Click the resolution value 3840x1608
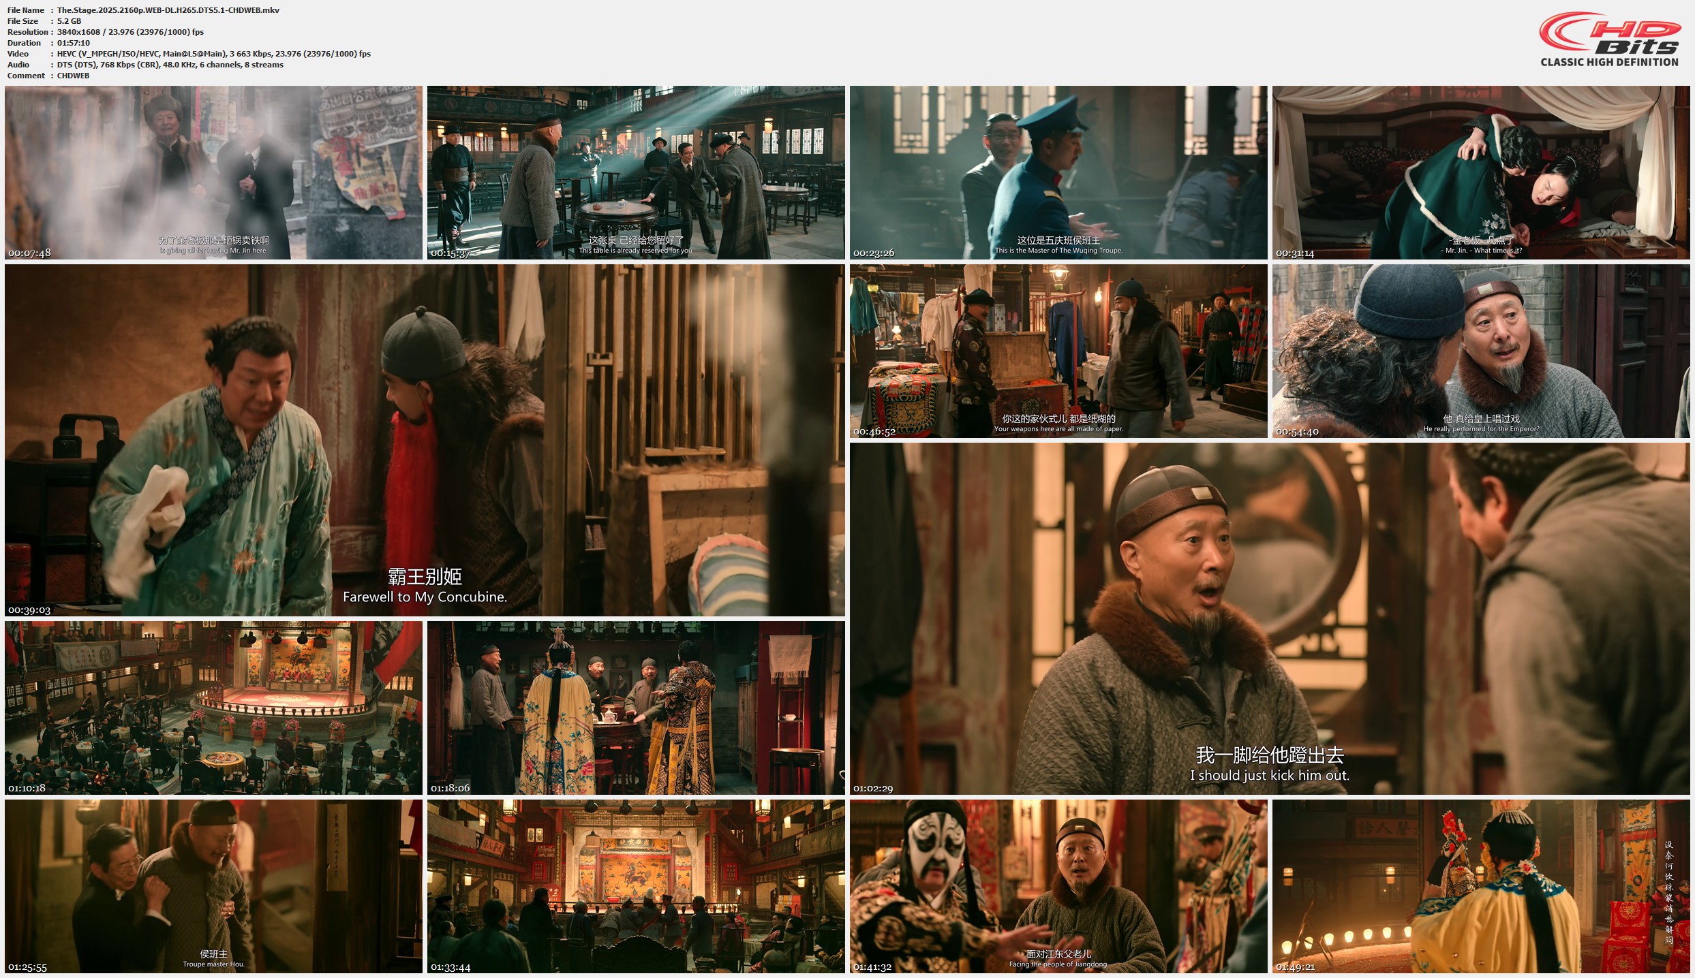 [x=78, y=32]
